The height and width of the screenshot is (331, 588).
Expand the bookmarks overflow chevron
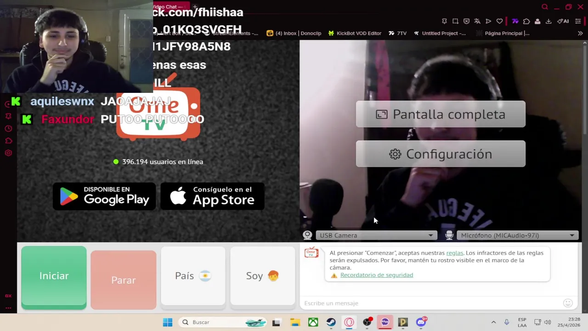click(x=580, y=33)
